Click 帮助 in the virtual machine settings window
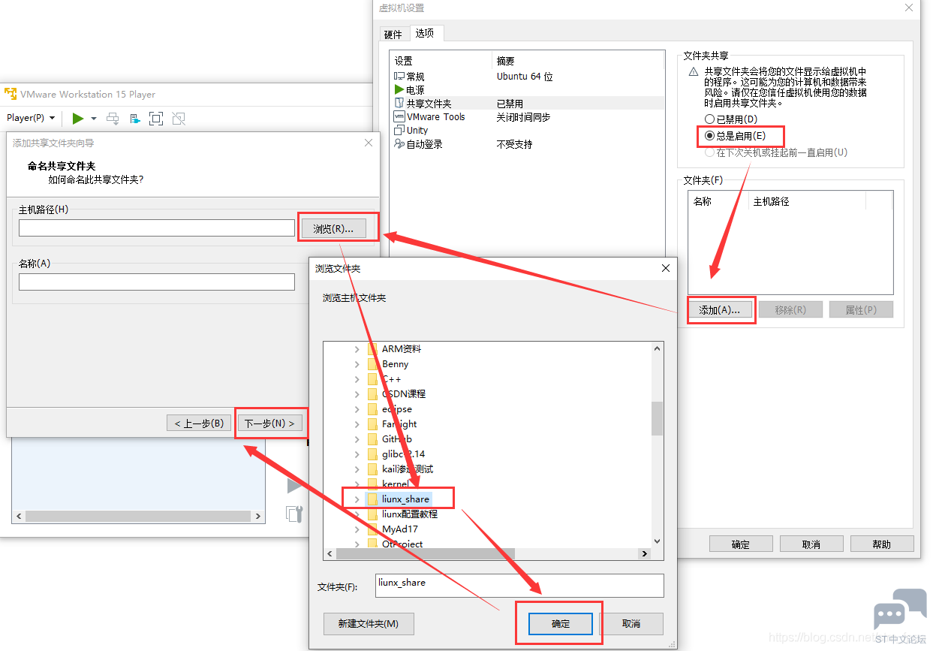 click(882, 544)
